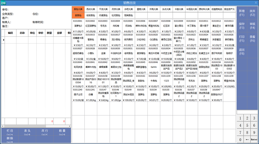Add product 01010046 fahhh
The height and width of the screenshot is (144, 259).
coord(153,67)
